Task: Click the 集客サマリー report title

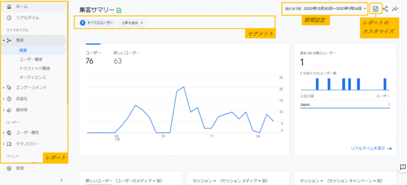Action: click(97, 10)
